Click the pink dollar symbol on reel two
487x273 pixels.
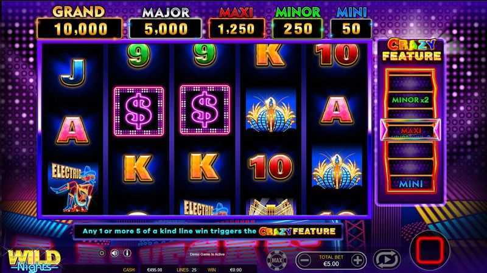tap(139, 111)
